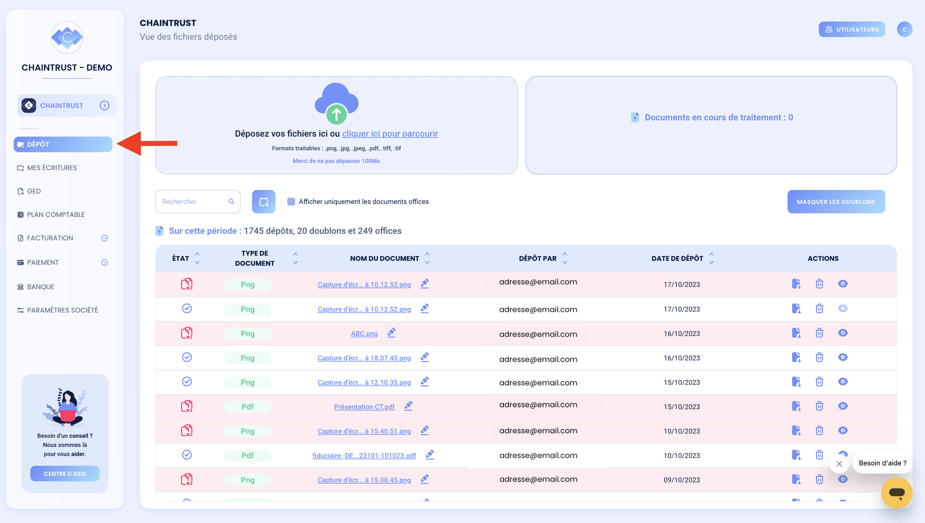Delete fiduciaire -DE...23101-101023.pdf
The width and height of the screenshot is (925, 523).
pos(819,455)
